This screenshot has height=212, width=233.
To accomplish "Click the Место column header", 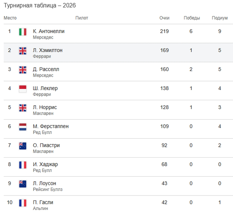I will pyautogui.click(x=10, y=18).
